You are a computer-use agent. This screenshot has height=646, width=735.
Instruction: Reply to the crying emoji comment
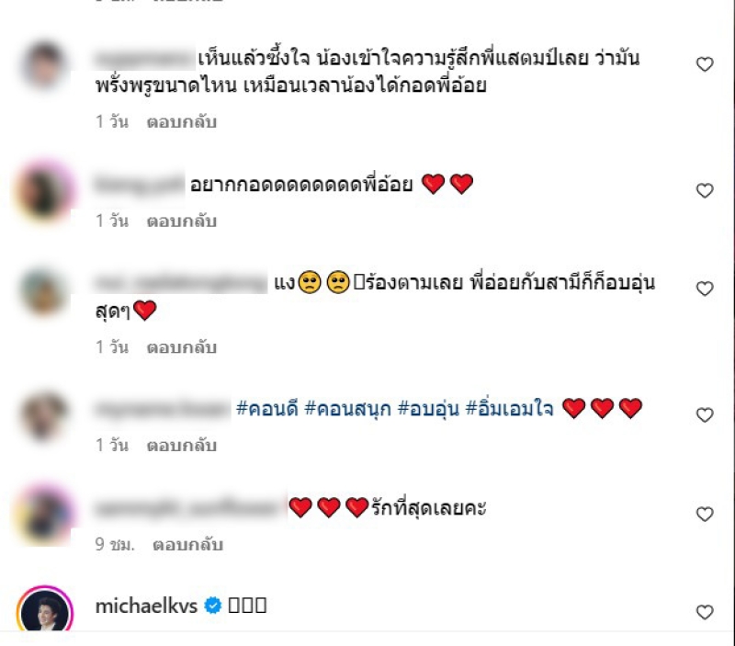181,347
